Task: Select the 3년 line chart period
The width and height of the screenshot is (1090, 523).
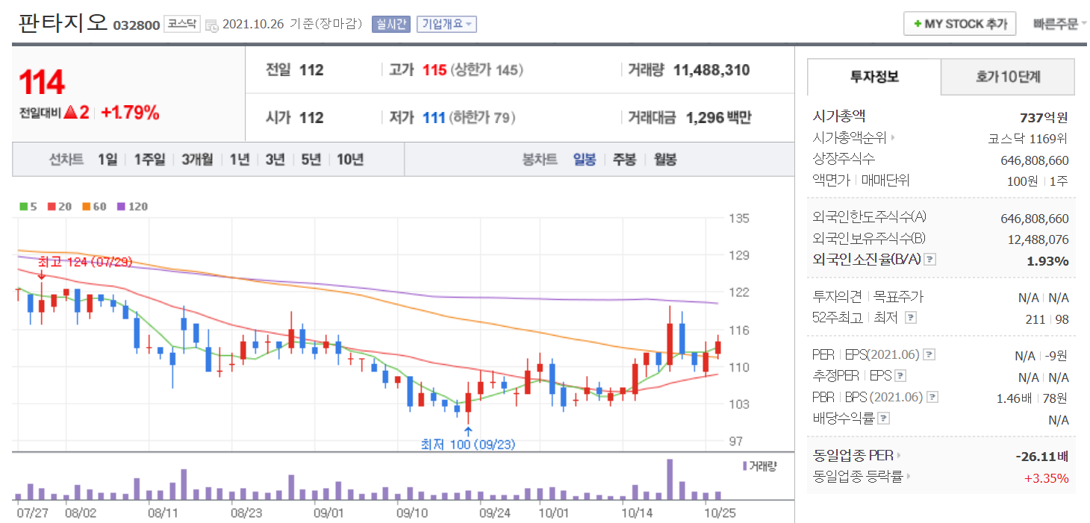Action: tap(275, 160)
